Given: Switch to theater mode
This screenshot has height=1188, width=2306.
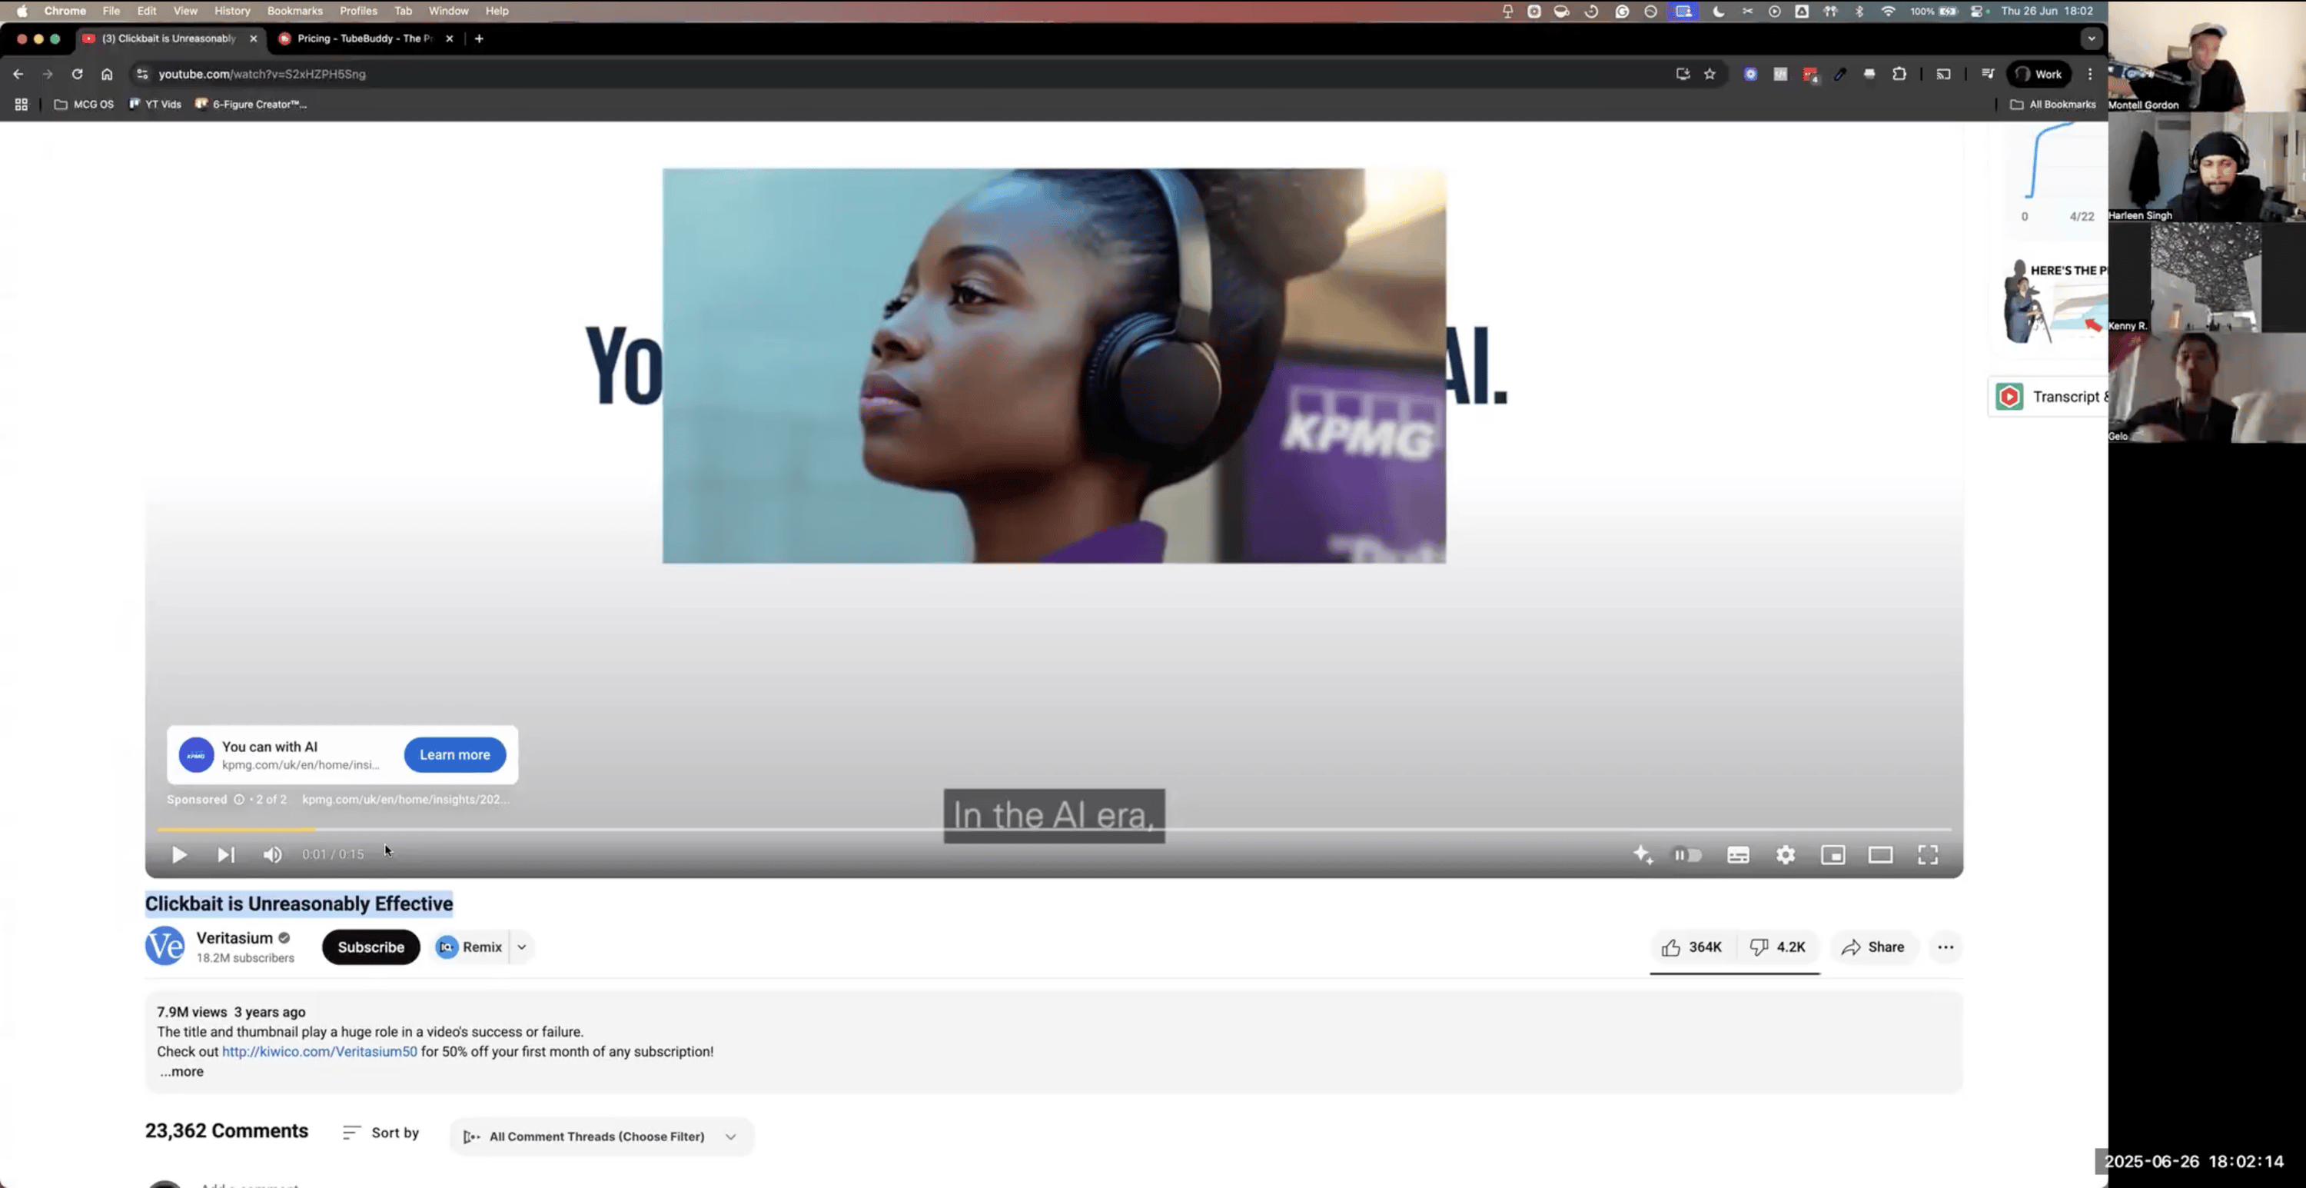Looking at the screenshot, I should point(1880,855).
